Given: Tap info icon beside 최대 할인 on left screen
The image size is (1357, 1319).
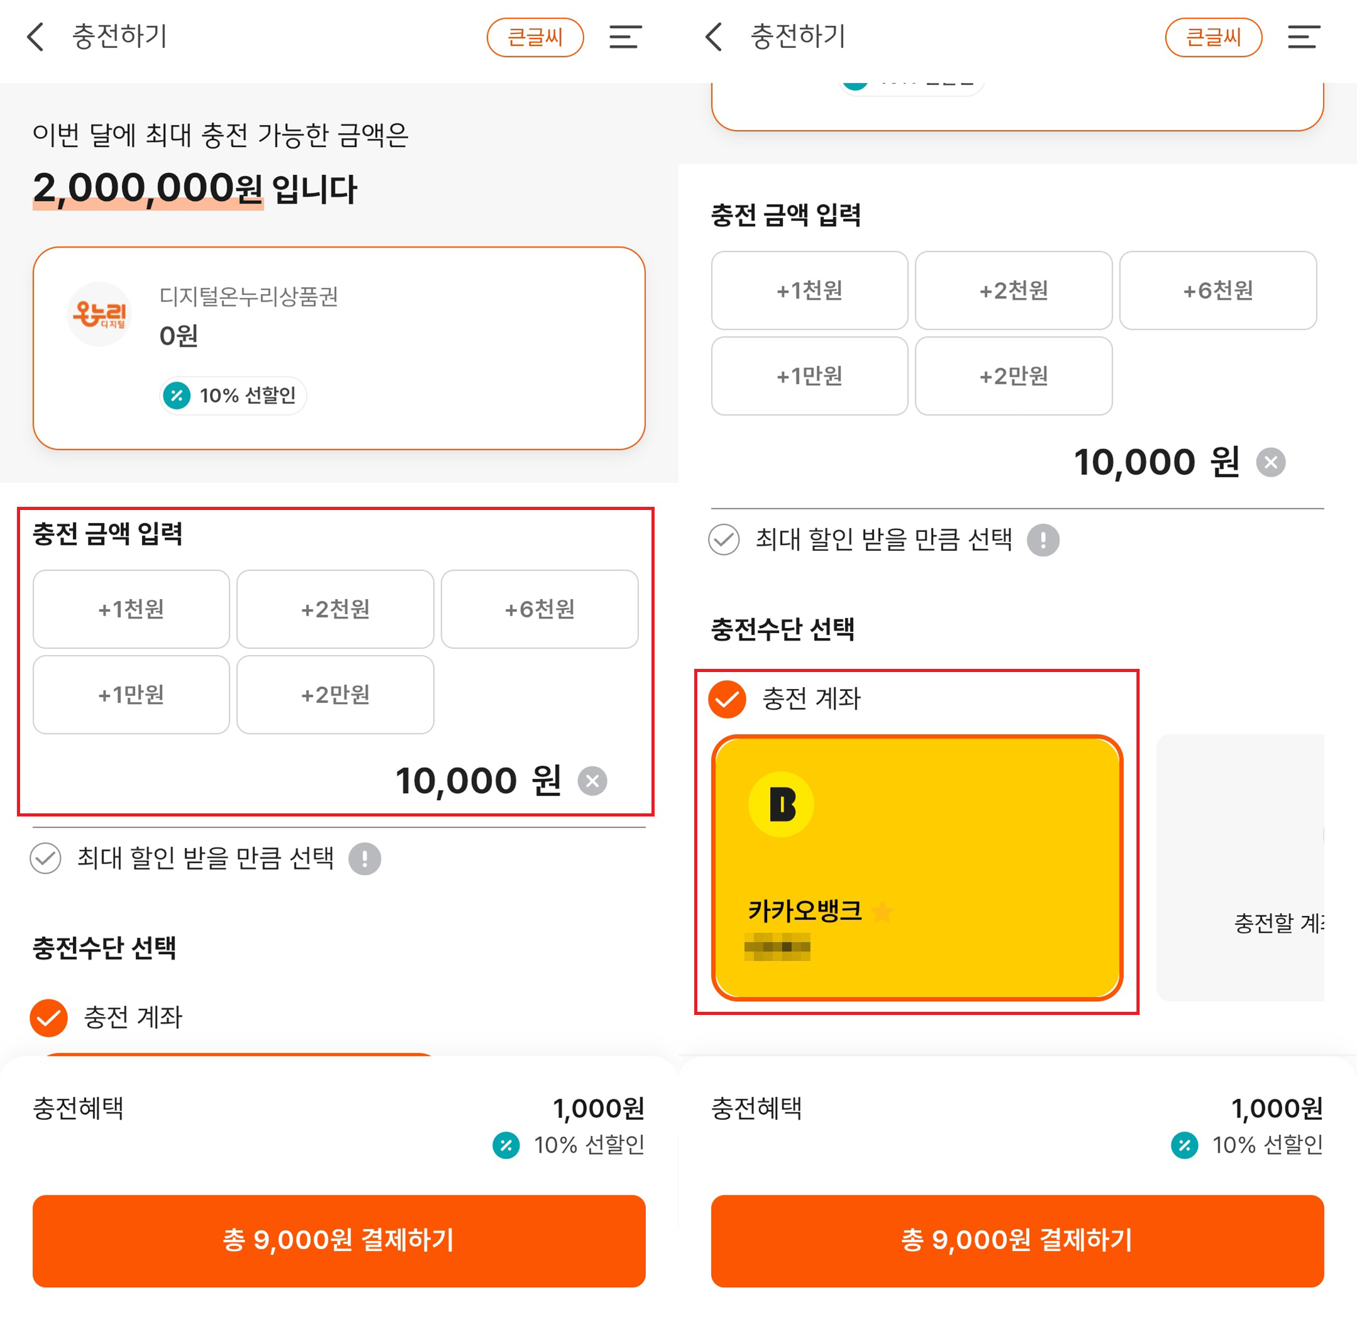Looking at the screenshot, I should click(x=364, y=859).
